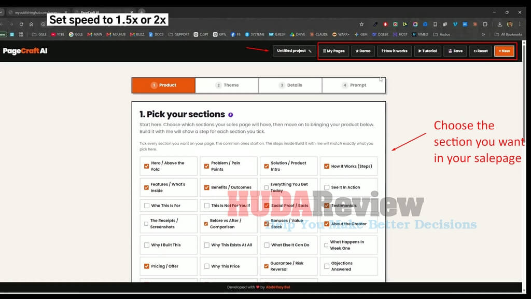531x299 pixels.
Task: Open the Audios bookmarks folder
Action: click(442, 35)
